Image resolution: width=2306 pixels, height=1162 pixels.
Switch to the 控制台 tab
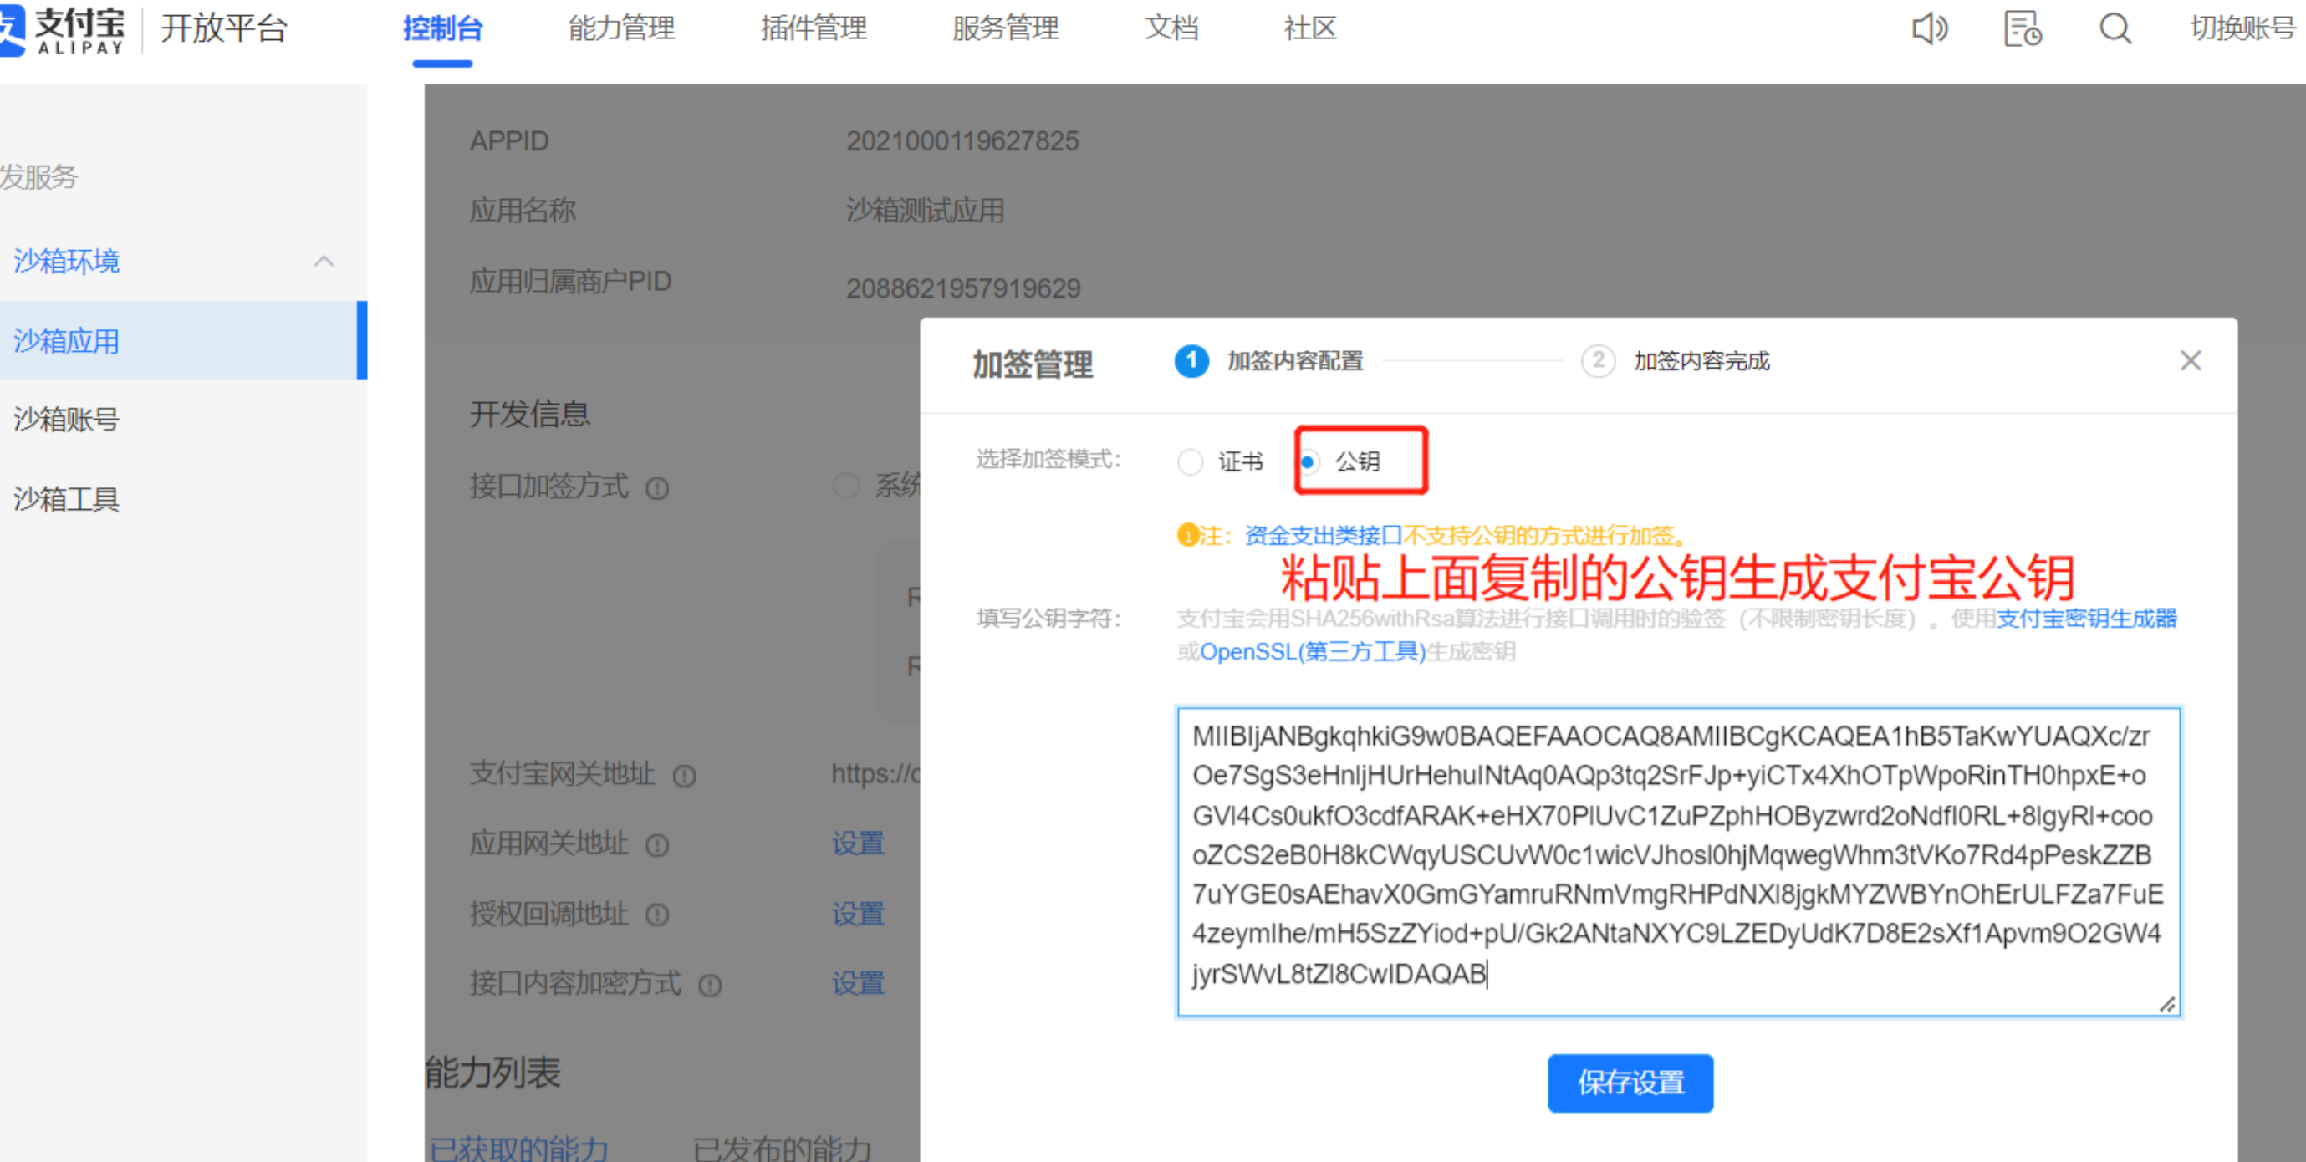pos(442,28)
